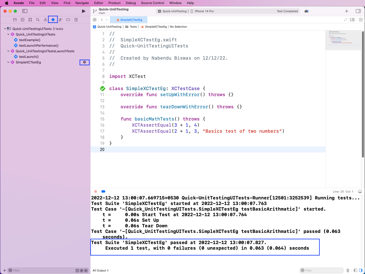This screenshot has width=365, height=274.
Task: Open the Debug menu
Action: point(131,3)
